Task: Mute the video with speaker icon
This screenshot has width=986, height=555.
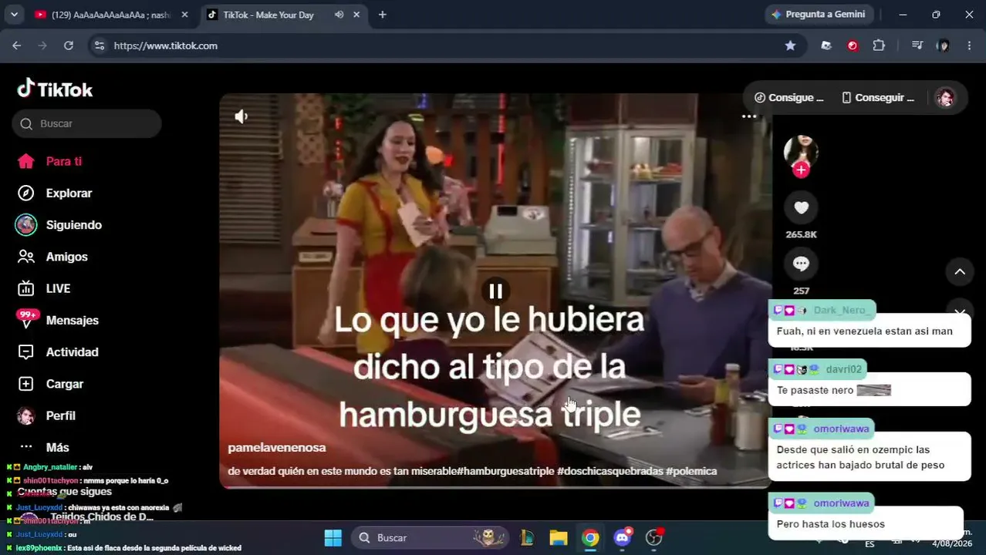Action: pos(241,116)
